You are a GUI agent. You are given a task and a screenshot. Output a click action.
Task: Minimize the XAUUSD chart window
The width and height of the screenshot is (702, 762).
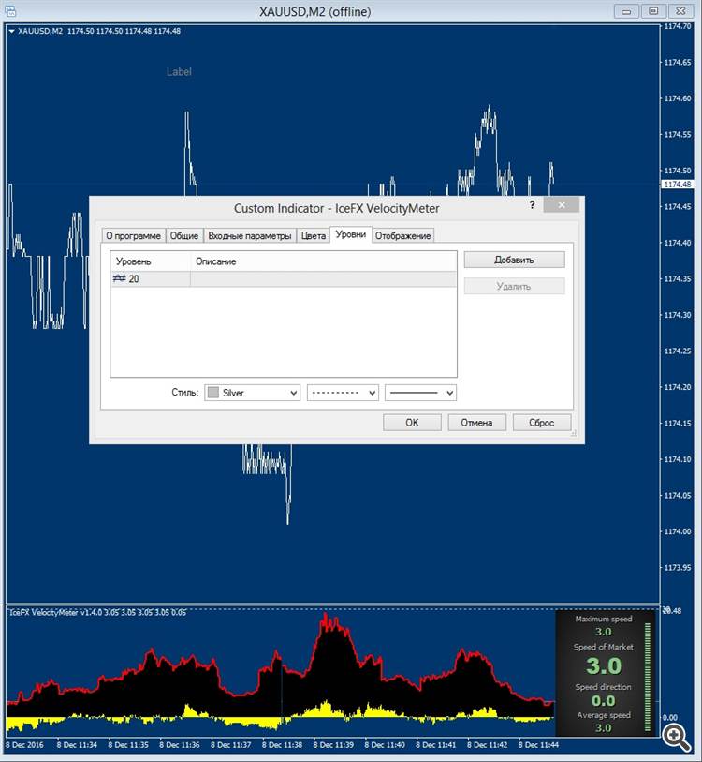point(626,11)
